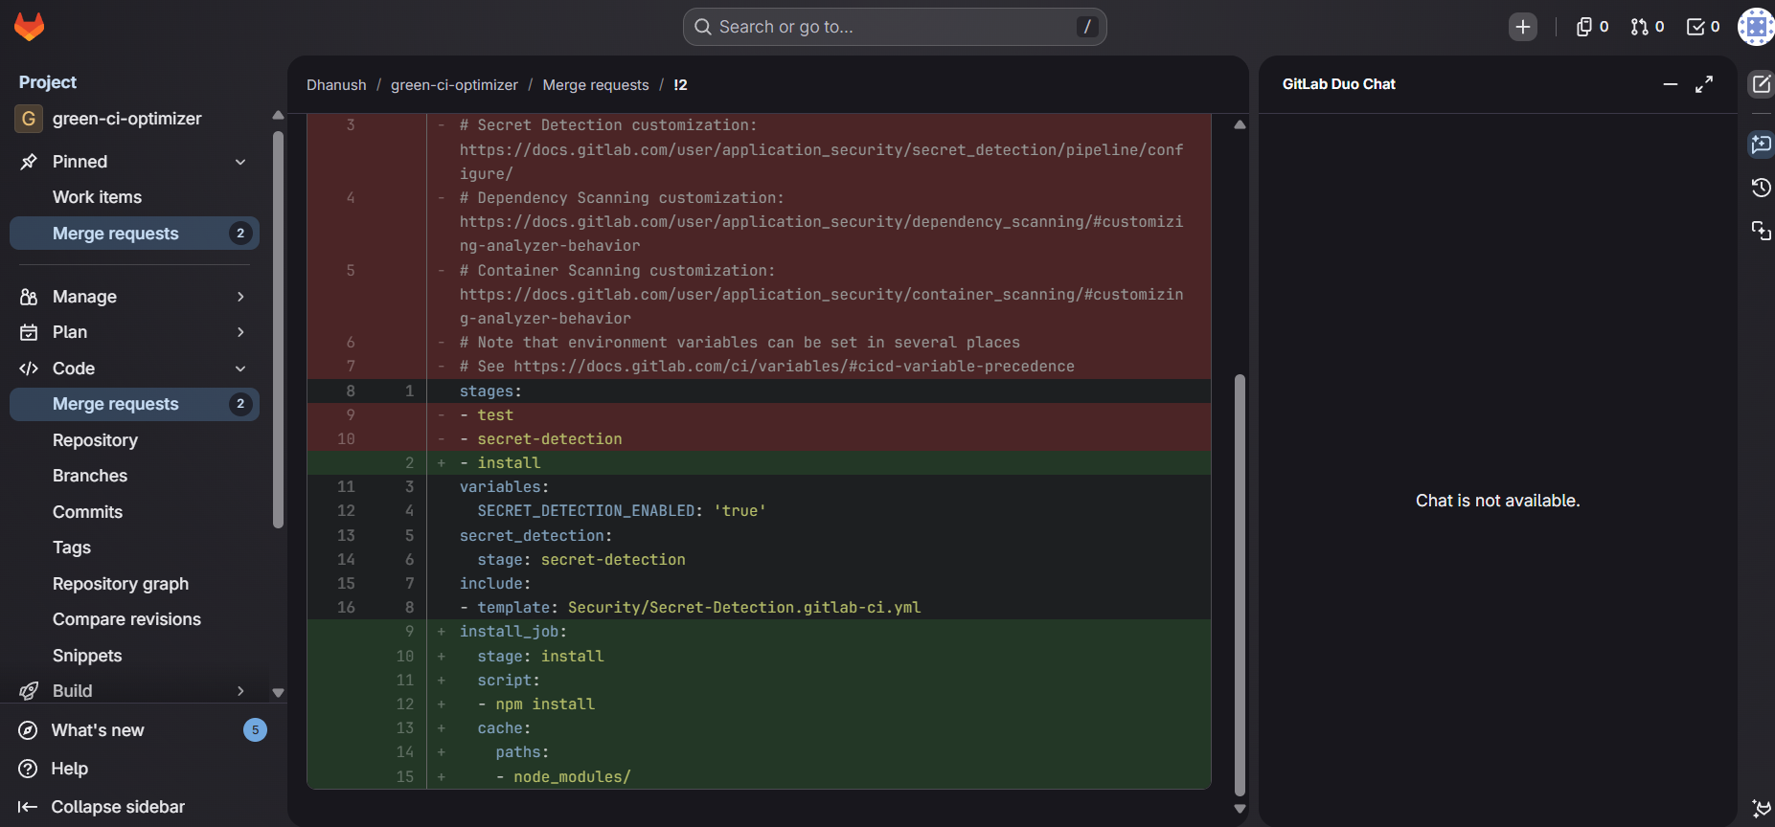This screenshot has width=1775, height=827.
Task: Click the !2 breadcrumb link
Action: (x=680, y=85)
